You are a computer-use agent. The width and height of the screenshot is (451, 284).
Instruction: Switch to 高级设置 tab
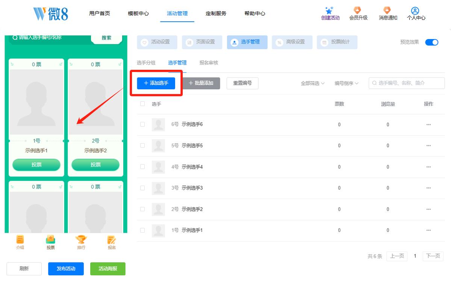(x=292, y=42)
